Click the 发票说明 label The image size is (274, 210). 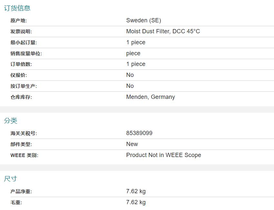click(x=21, y=32)
